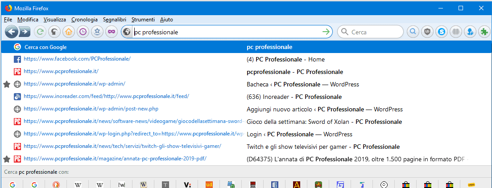Open the Cronologia menu

tap(84, 20)
